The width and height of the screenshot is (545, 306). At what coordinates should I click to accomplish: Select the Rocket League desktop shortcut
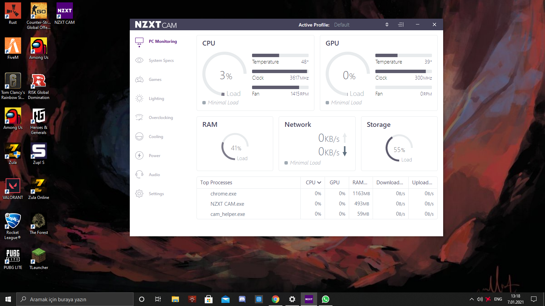13,226
